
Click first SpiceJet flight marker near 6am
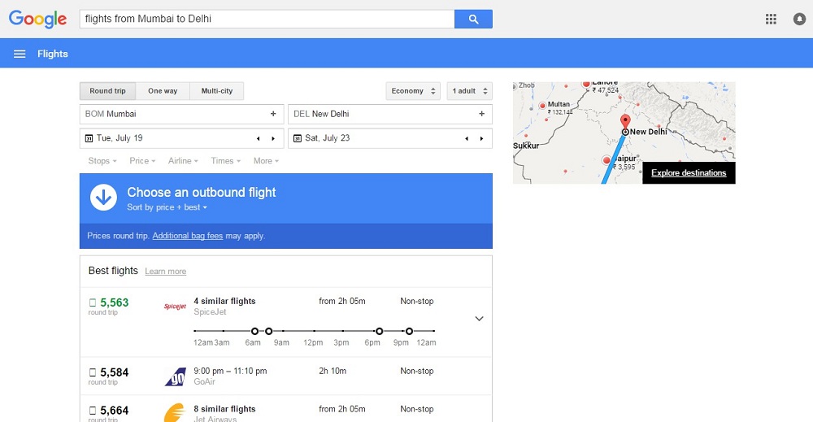coord(254,331)
